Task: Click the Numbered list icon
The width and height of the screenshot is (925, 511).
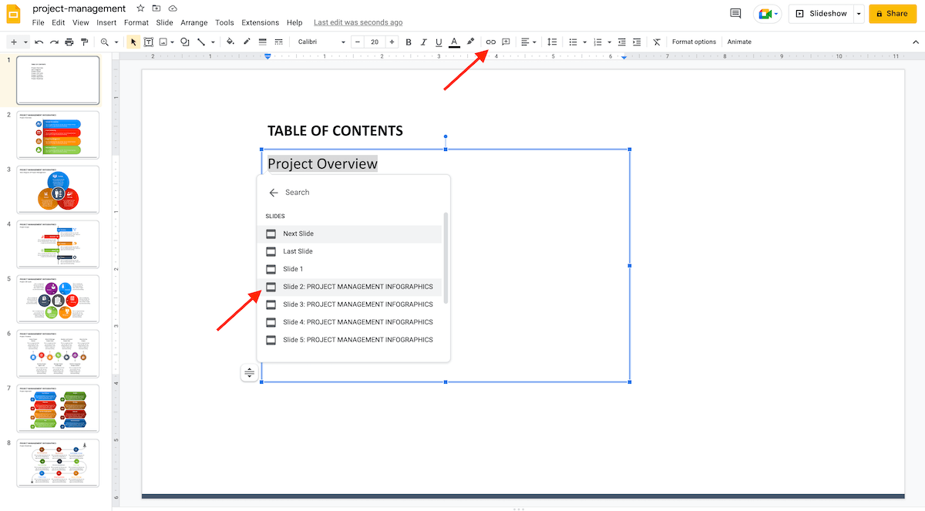Action: [x=597, y=42]
